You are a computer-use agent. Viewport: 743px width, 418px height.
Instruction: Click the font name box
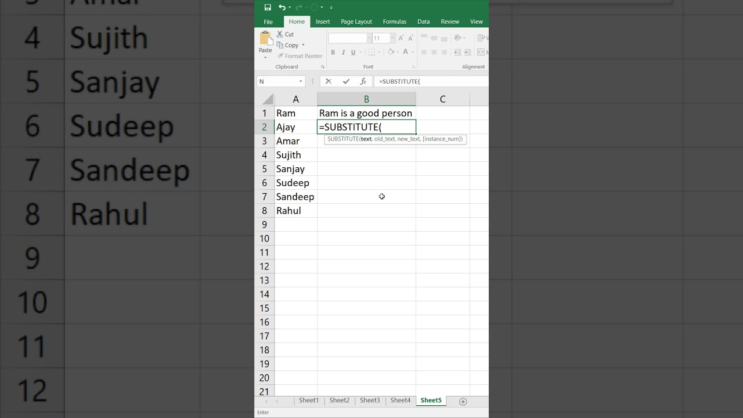348,38
